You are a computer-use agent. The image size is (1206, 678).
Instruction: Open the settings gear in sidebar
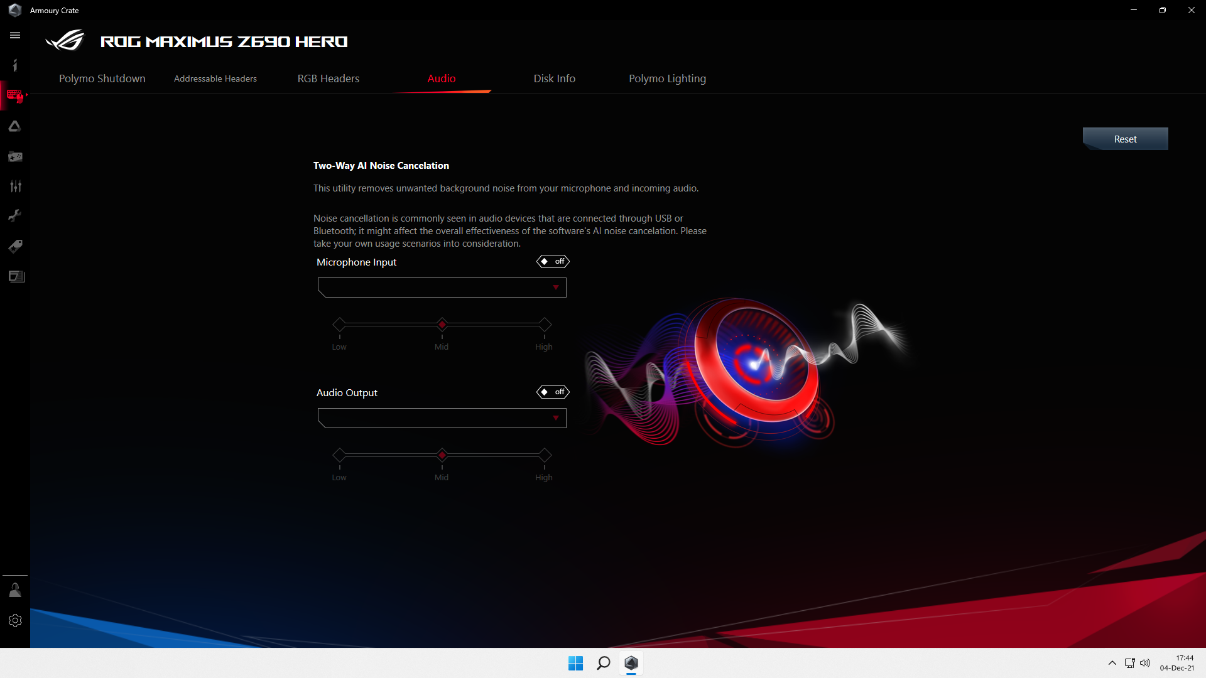pyautogui.click(x=15, y=620)
